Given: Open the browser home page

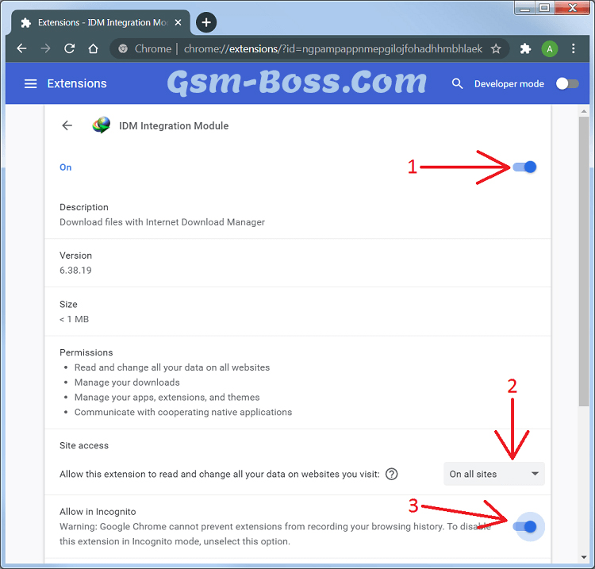Looking at the screenshot, I should pyautogui.click(x=93, y=48).
